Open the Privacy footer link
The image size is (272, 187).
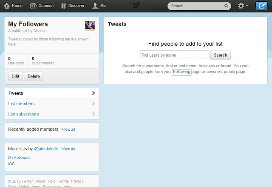(77, 181)
